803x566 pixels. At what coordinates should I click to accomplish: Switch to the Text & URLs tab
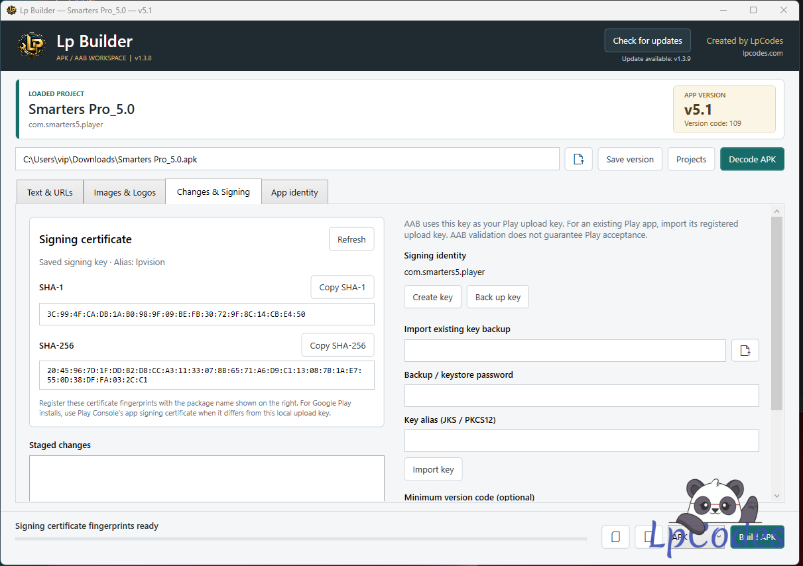[50, 192]
